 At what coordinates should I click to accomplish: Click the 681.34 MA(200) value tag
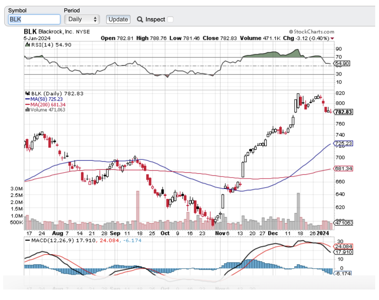pos(343,168)
